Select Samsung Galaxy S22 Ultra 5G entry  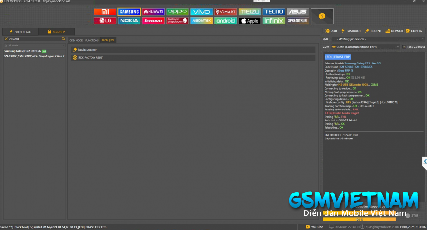pyautogui.click(x=25, y=51)
